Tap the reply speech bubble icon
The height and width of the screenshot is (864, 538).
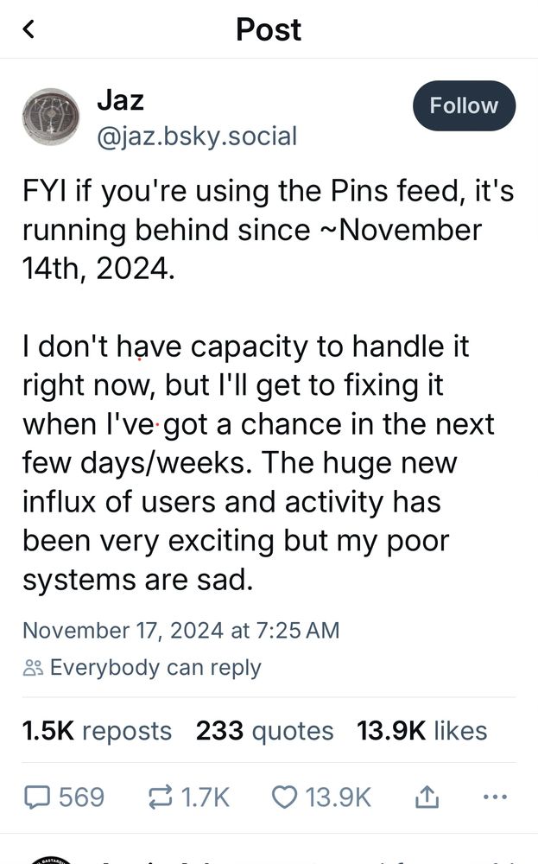click(37, 797)
